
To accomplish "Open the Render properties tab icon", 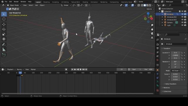I will point(157,44).
